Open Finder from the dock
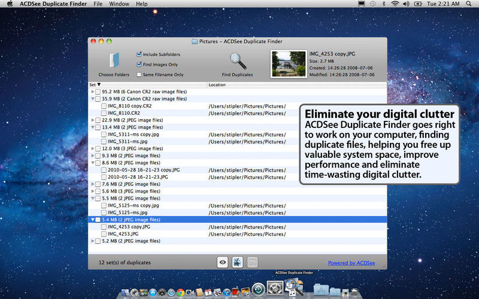The height and width of the screenshot is (299, 479). (125, 292)
